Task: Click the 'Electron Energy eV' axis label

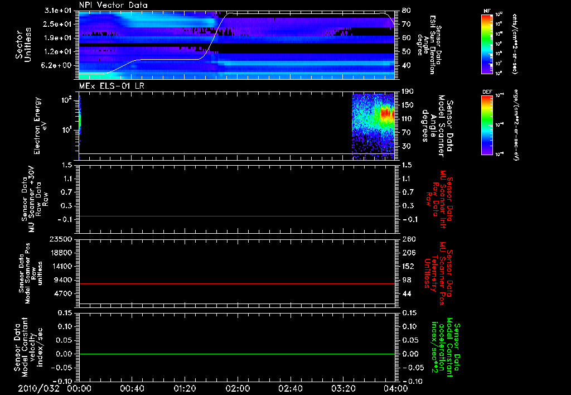Action: [40, 126]
